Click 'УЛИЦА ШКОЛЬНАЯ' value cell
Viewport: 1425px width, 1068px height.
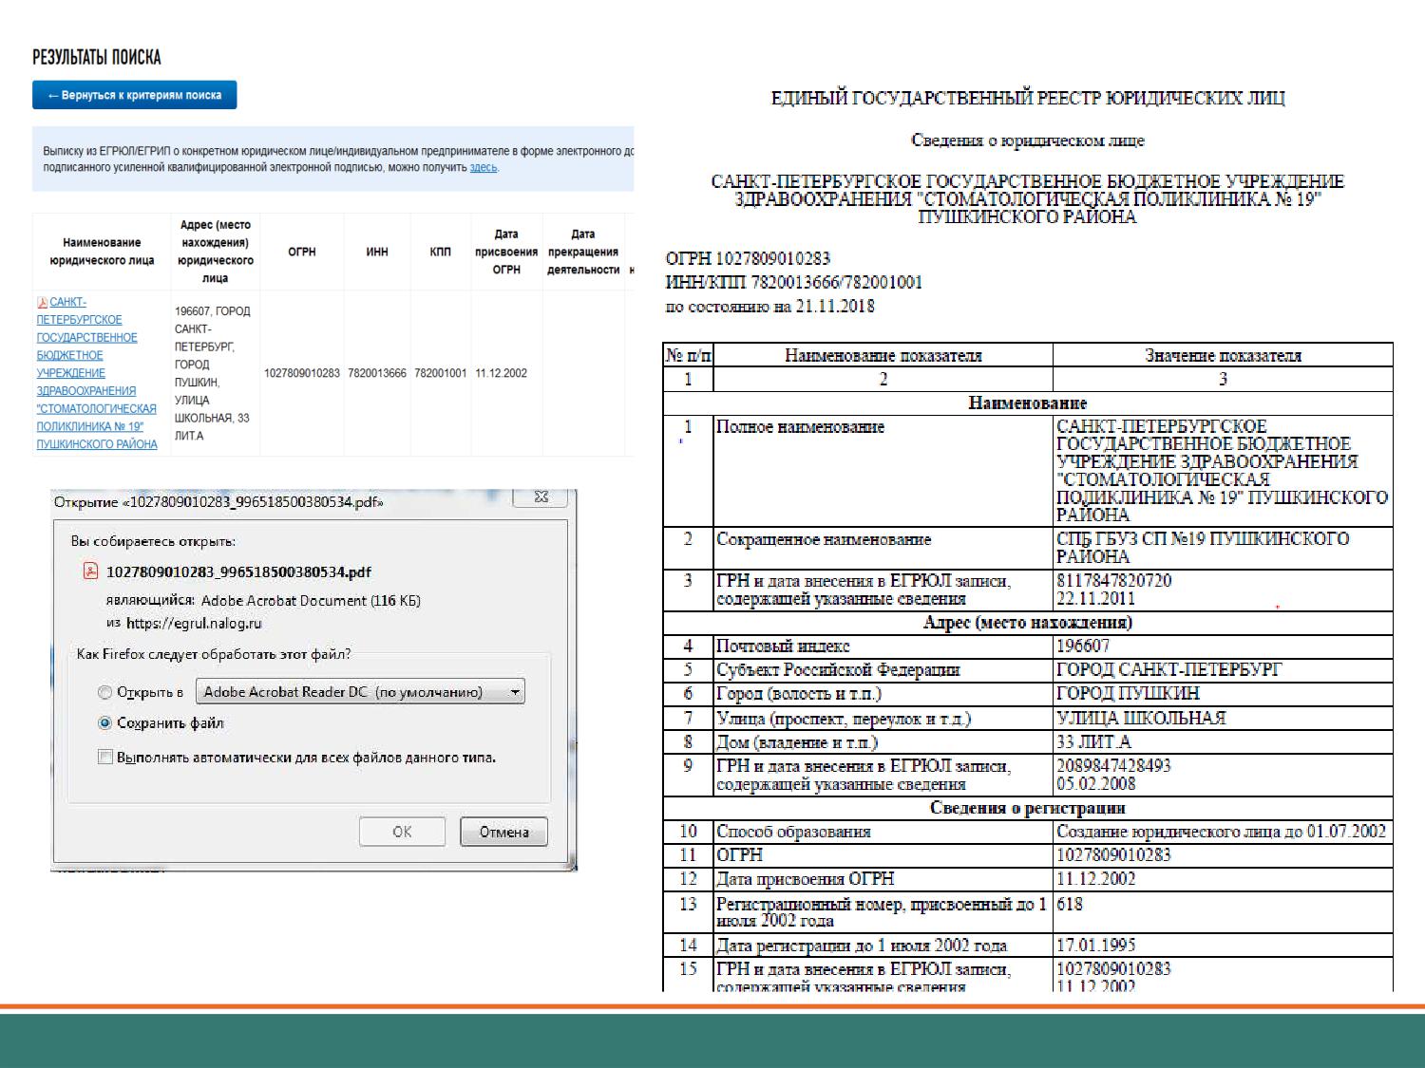(1141, 718)
